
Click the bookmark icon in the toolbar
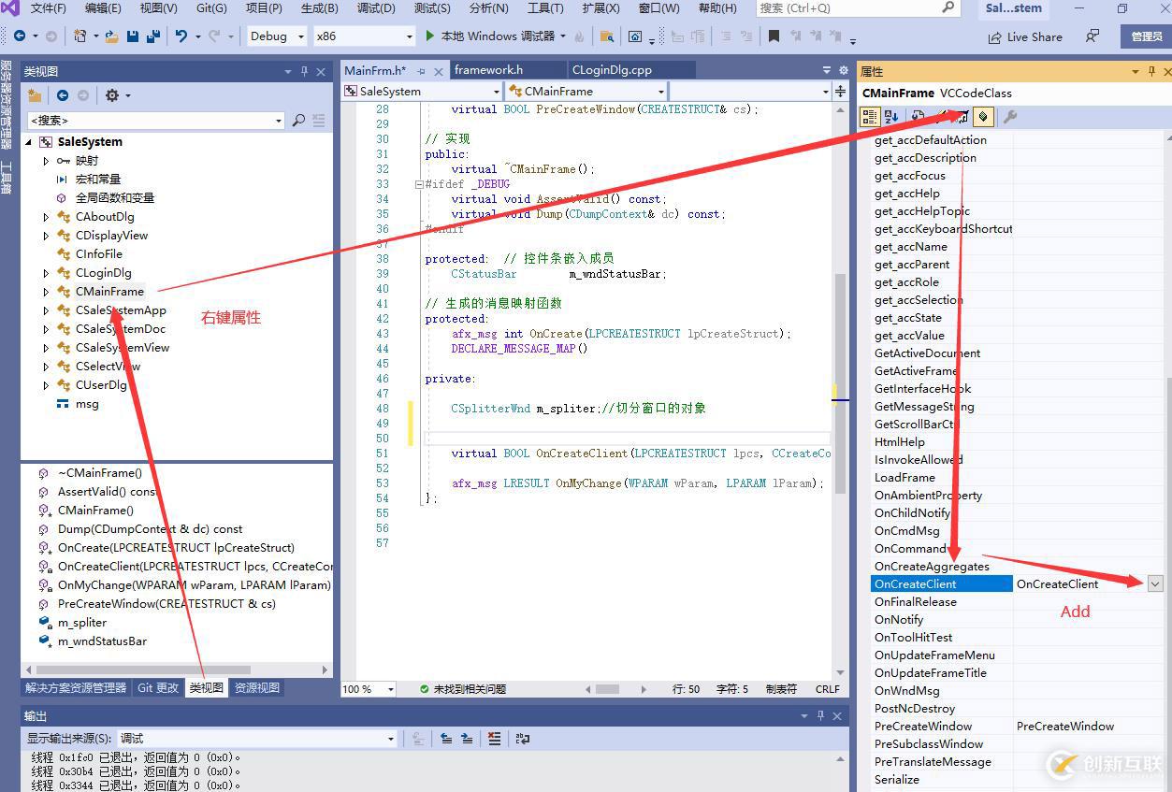774,36
